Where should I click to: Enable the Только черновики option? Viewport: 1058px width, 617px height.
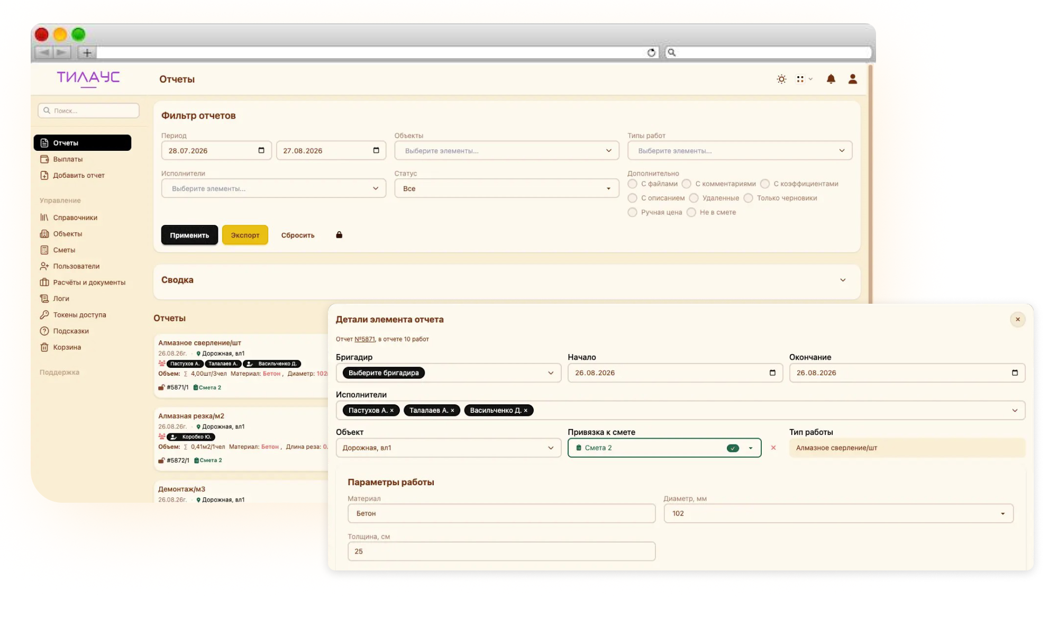(x=748, y=198)
